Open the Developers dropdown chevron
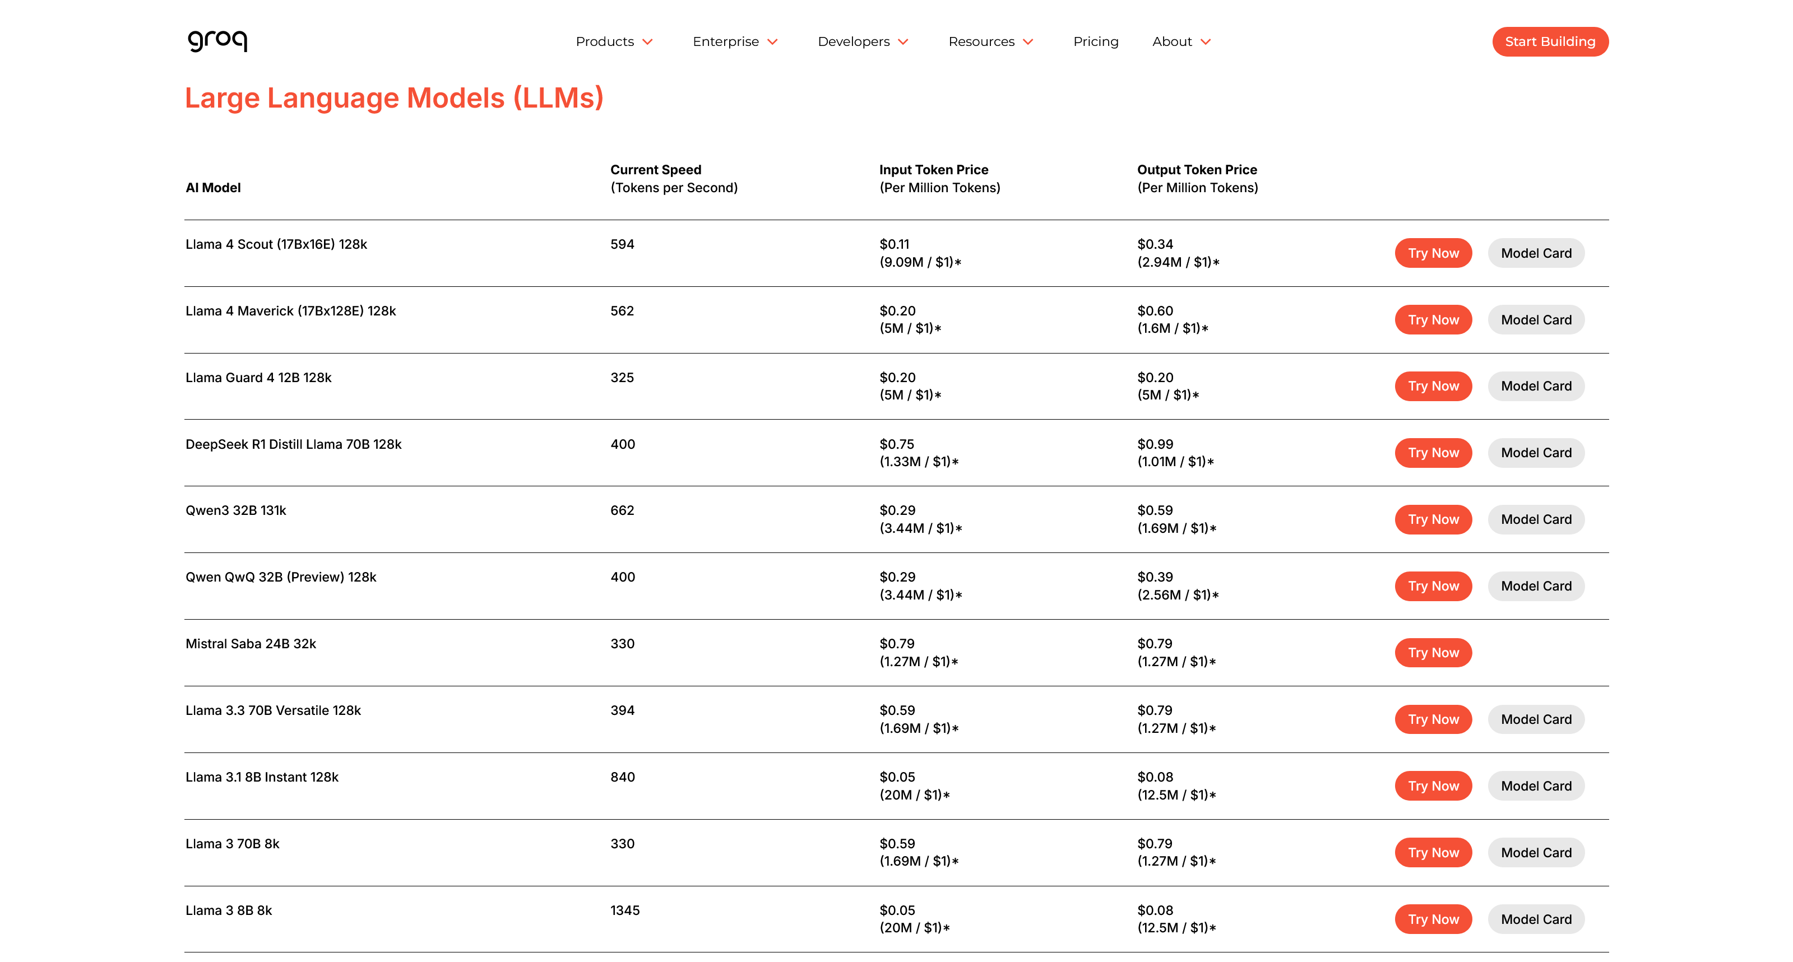The width and height of the screenshot is (1793, 962). tap(903, 41)
